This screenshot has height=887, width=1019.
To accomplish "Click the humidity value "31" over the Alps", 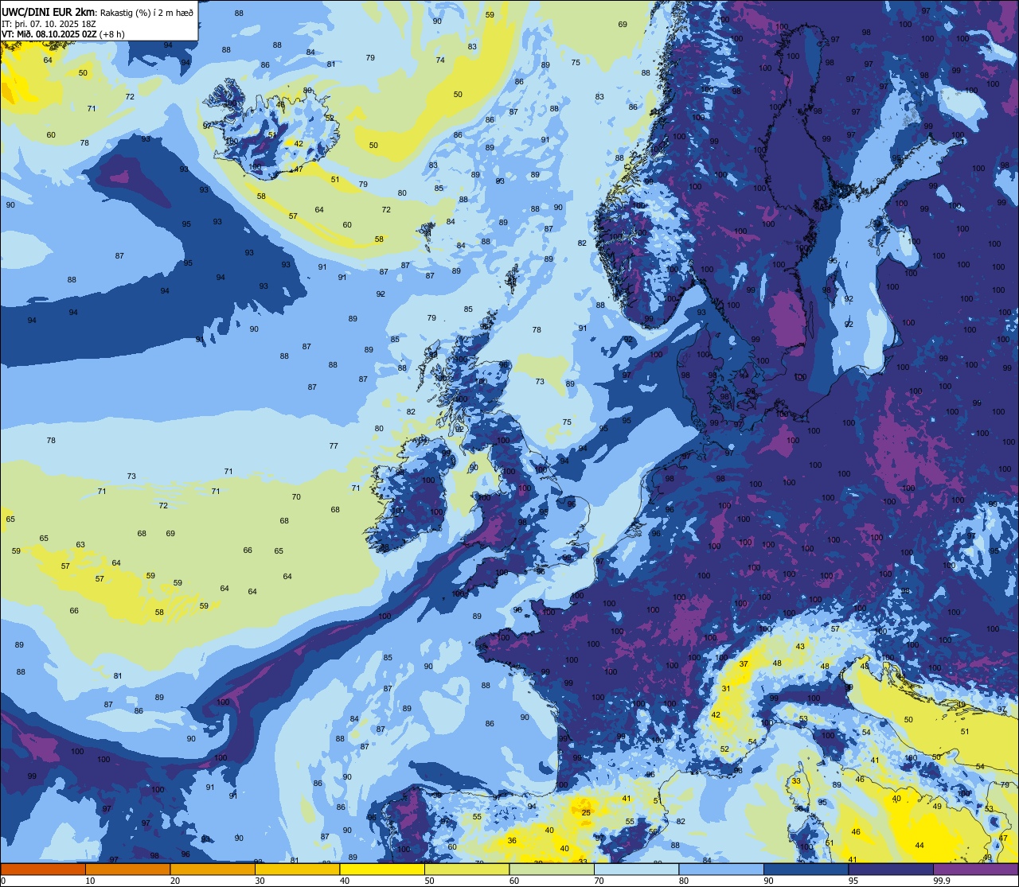I will tap(726, 689).
